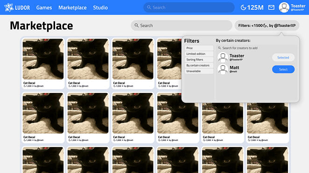The image size is (309, 173).
Task: Select the Price filter category
Action: click(x=199, y=48)
